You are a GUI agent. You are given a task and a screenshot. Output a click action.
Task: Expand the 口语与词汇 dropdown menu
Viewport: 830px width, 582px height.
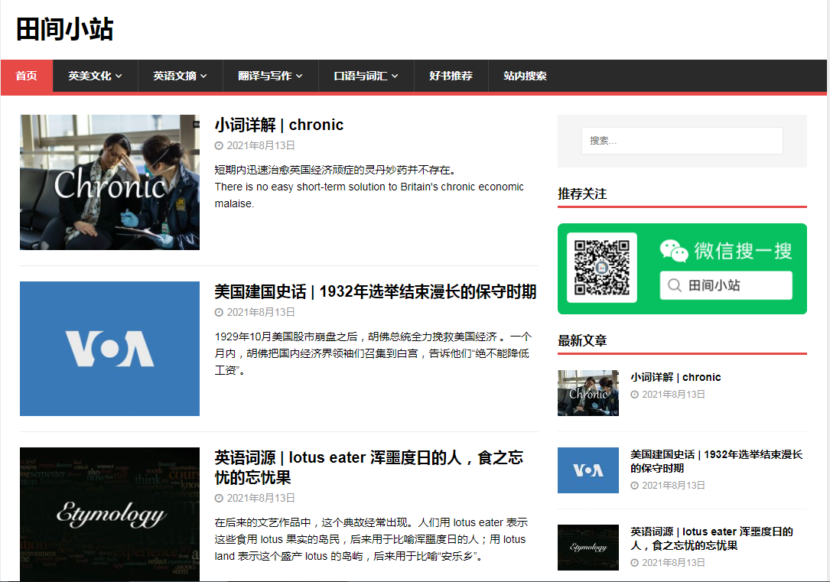(366, 76)
